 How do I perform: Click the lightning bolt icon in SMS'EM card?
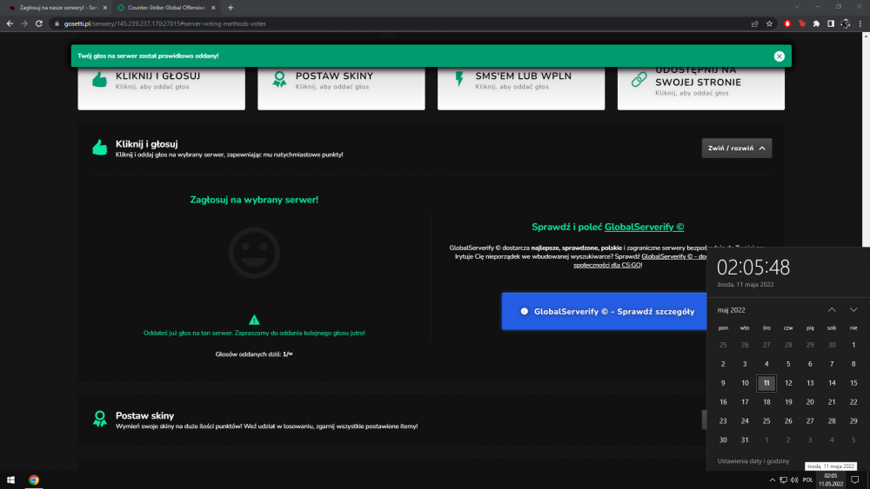[x=459, y=79]
